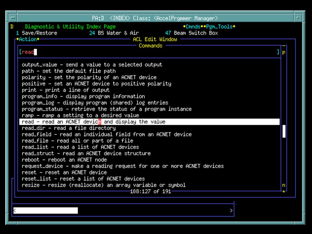
Task: Click the command search field containing 'read'
Action: point(149,52)
